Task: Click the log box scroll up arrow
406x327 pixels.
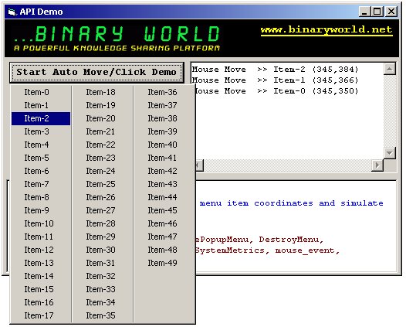Action: 390,69
